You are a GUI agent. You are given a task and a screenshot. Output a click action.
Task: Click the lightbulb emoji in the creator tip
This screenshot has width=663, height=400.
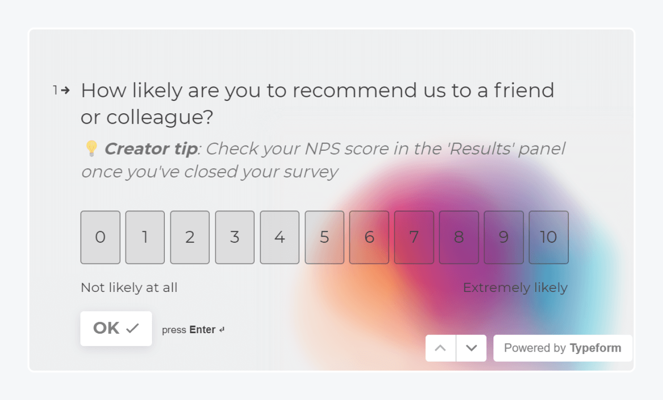[91, 148]
